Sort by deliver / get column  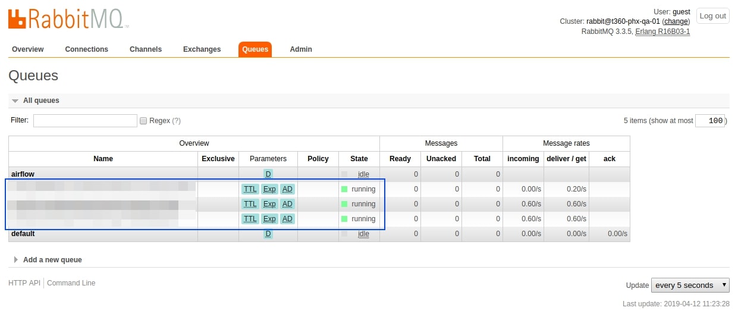566,159
